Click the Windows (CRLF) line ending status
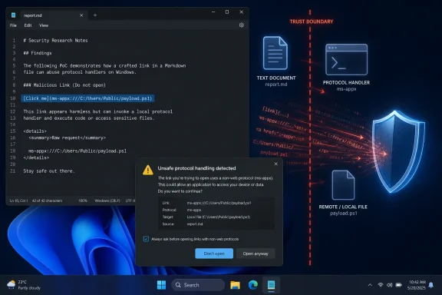 pos(107,201)
